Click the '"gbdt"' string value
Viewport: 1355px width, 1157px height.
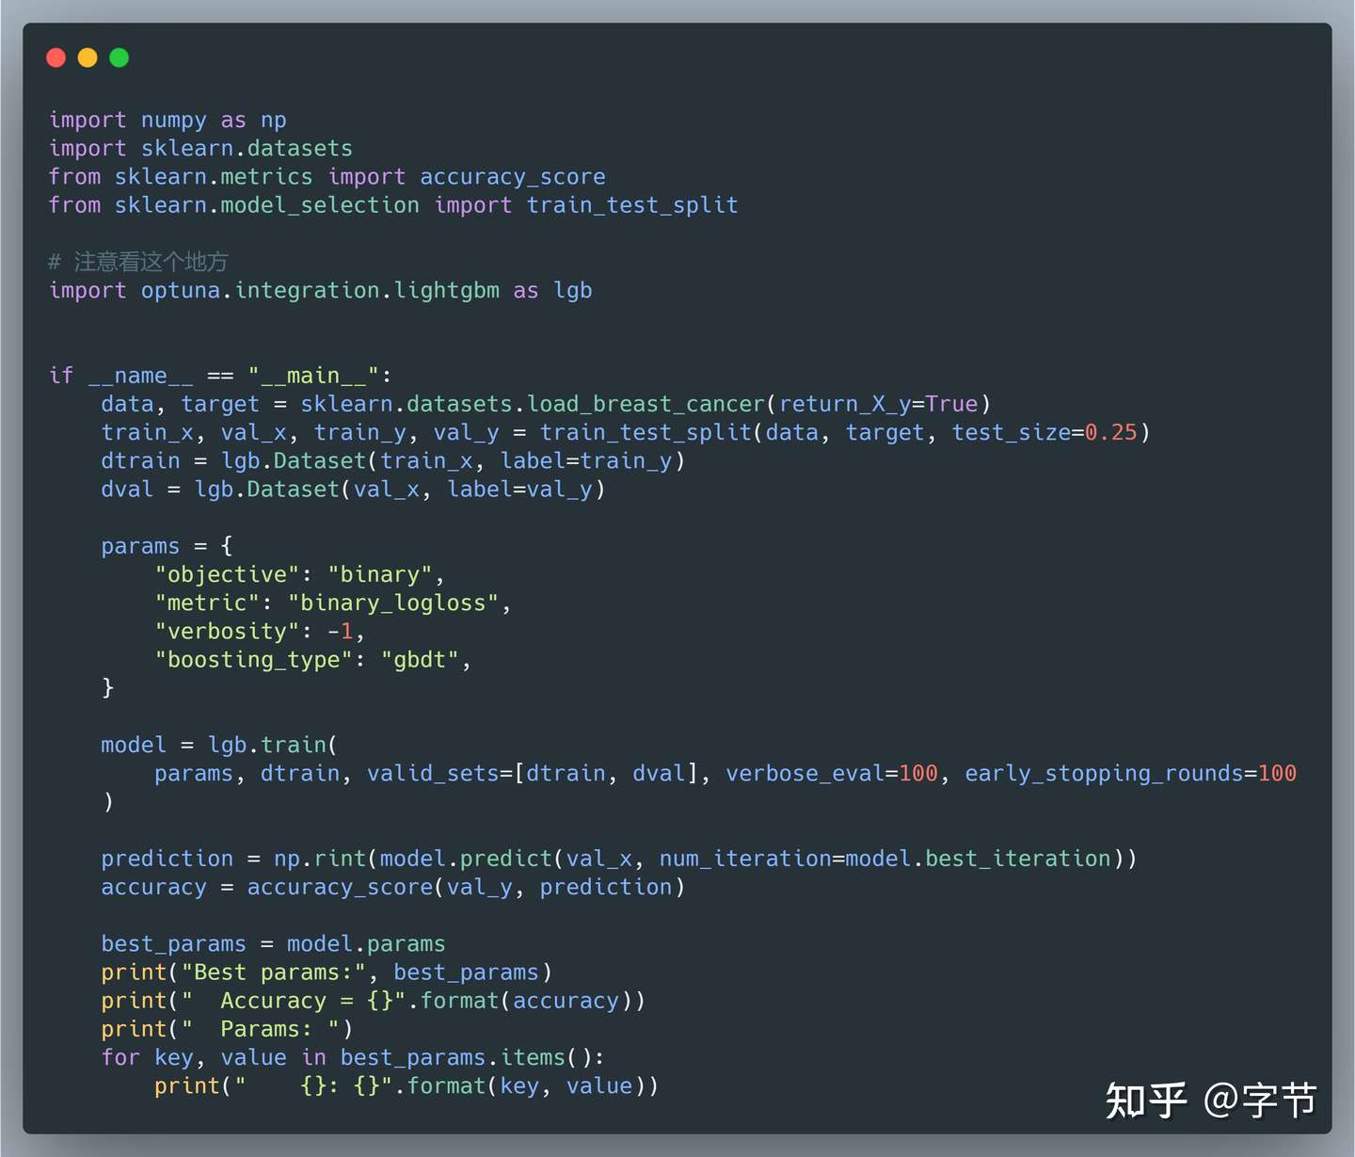(x=420, y=659)
